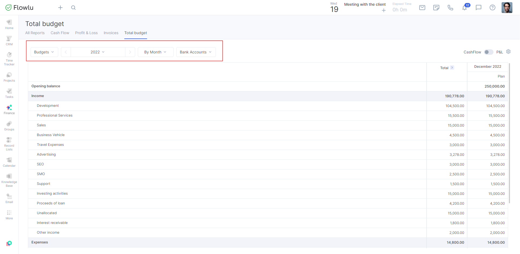Open the user profile avatar
The height and width of the screenshot is (254, 520).
pyautogui.click(x=507, y=8)
